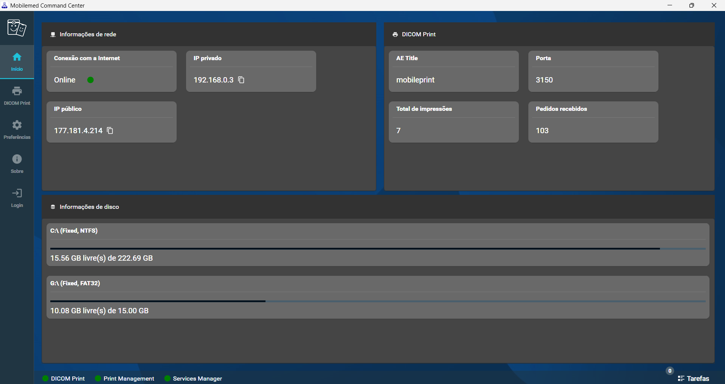Click the DICOM Print service status dot
This screenshot has width=725, height=384.
coord(45,378)
